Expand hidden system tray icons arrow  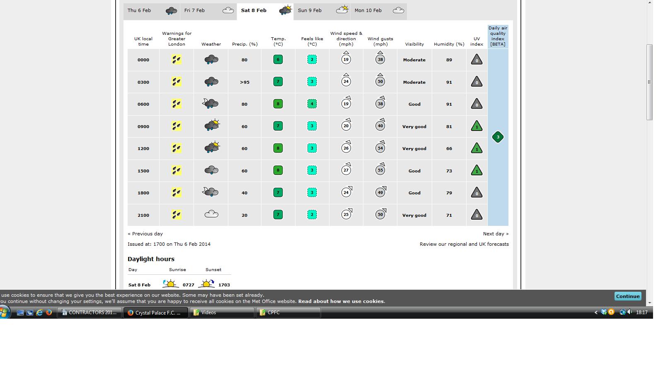596,312
